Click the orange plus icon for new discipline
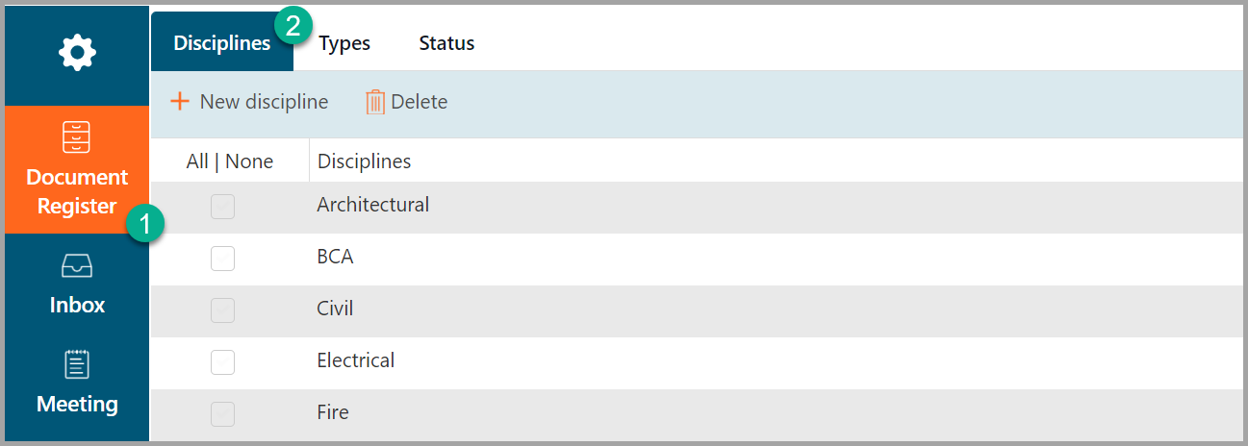Screen dimensions: 1248x446 pos(179,101)
